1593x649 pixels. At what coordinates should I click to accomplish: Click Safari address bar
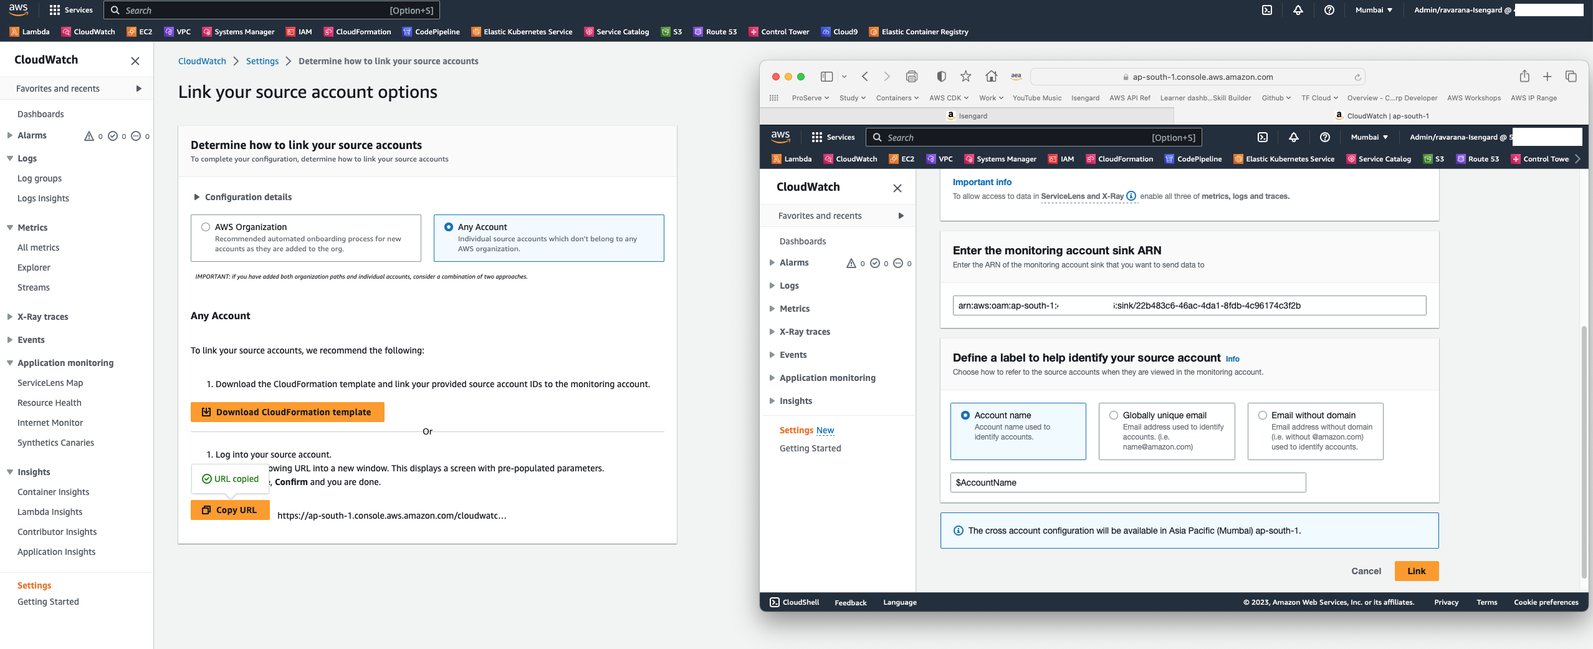tap(1197, 77)
